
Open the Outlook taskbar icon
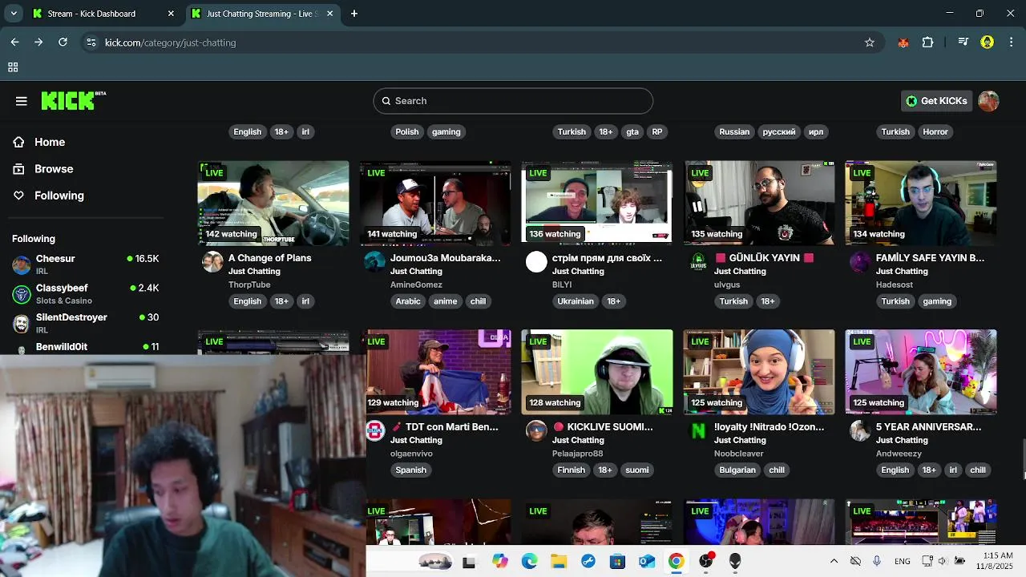tap(646, 562)
